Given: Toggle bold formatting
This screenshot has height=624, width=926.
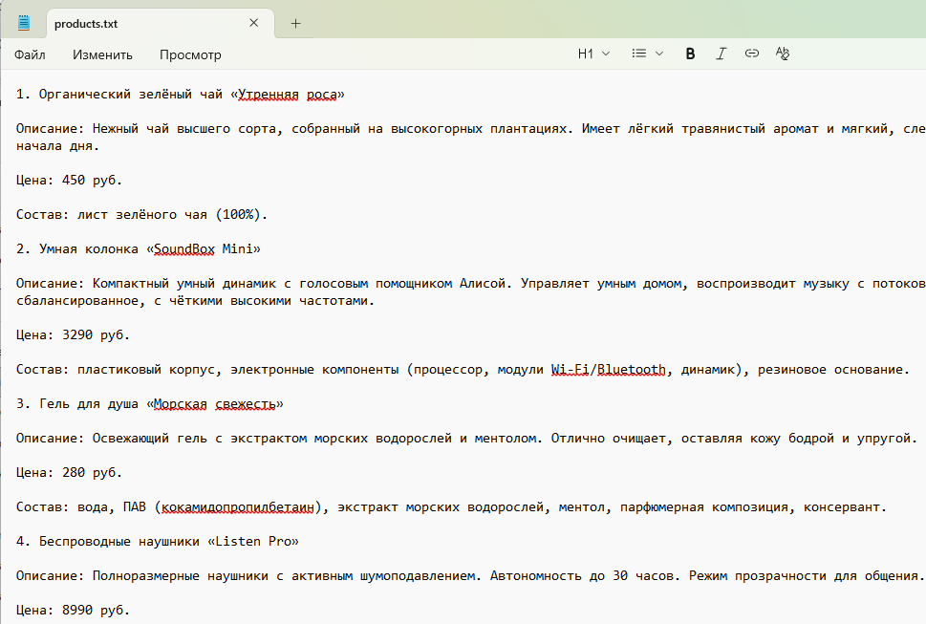Looking at the screenshot, I should click(x=689, y=54).
